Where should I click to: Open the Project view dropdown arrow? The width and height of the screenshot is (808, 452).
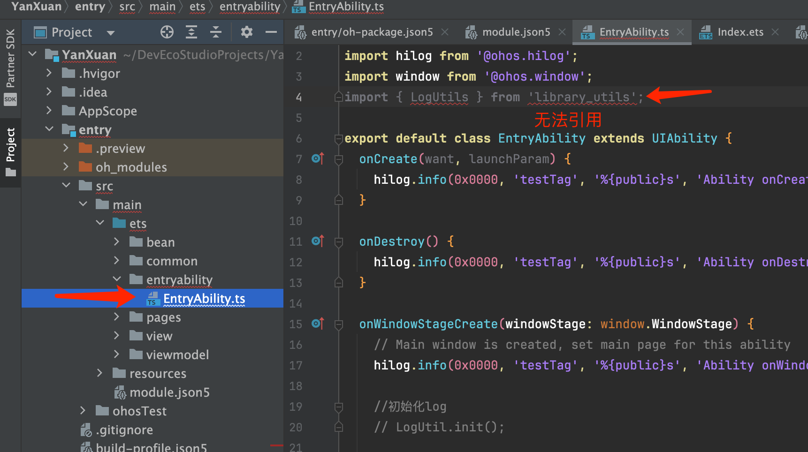111,33
